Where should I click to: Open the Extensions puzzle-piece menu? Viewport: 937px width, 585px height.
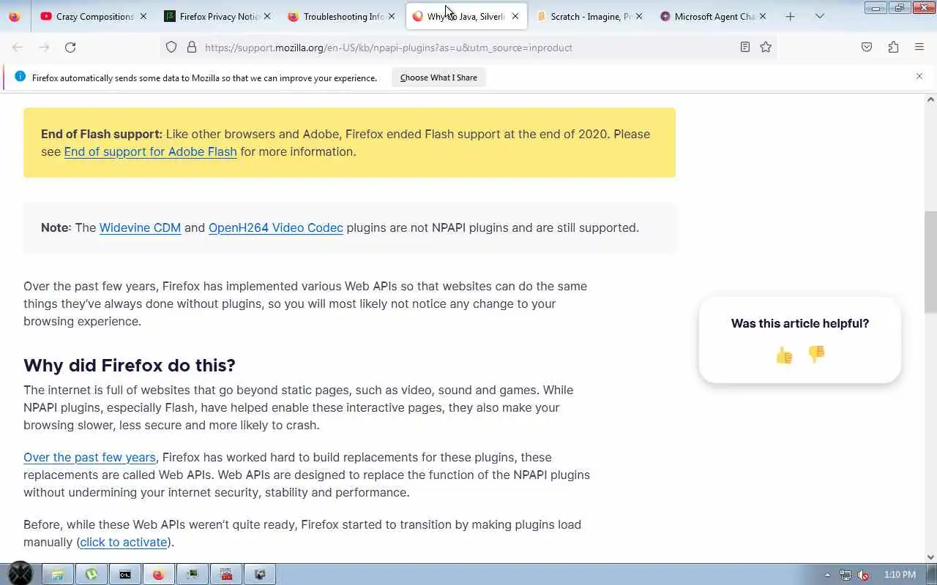point(893,48)
